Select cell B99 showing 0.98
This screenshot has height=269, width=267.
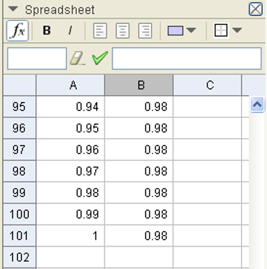(139, 193)
